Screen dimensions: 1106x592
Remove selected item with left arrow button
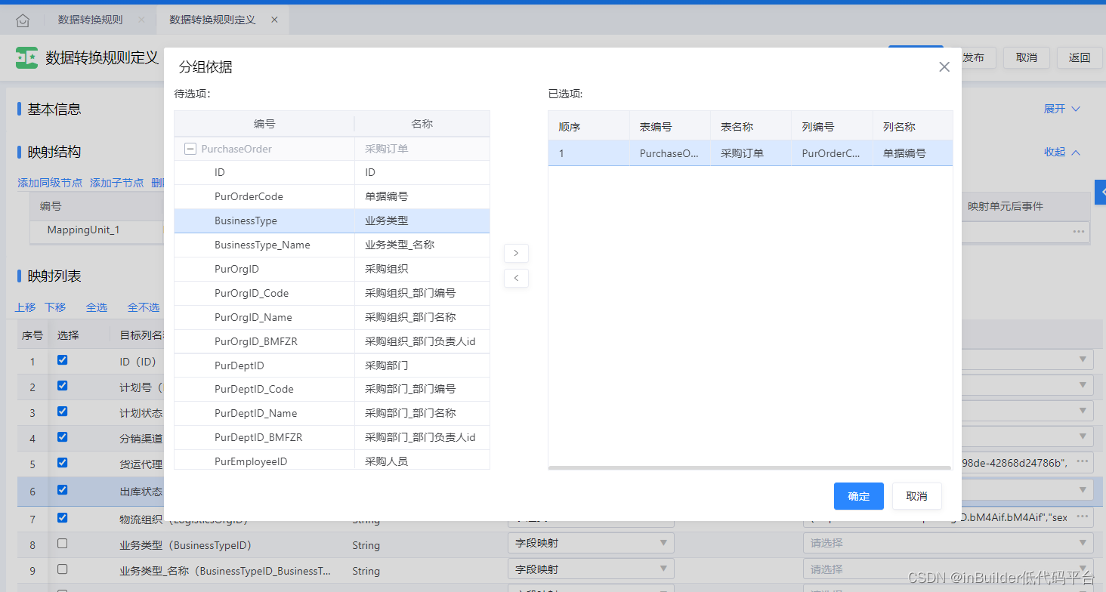516,278
